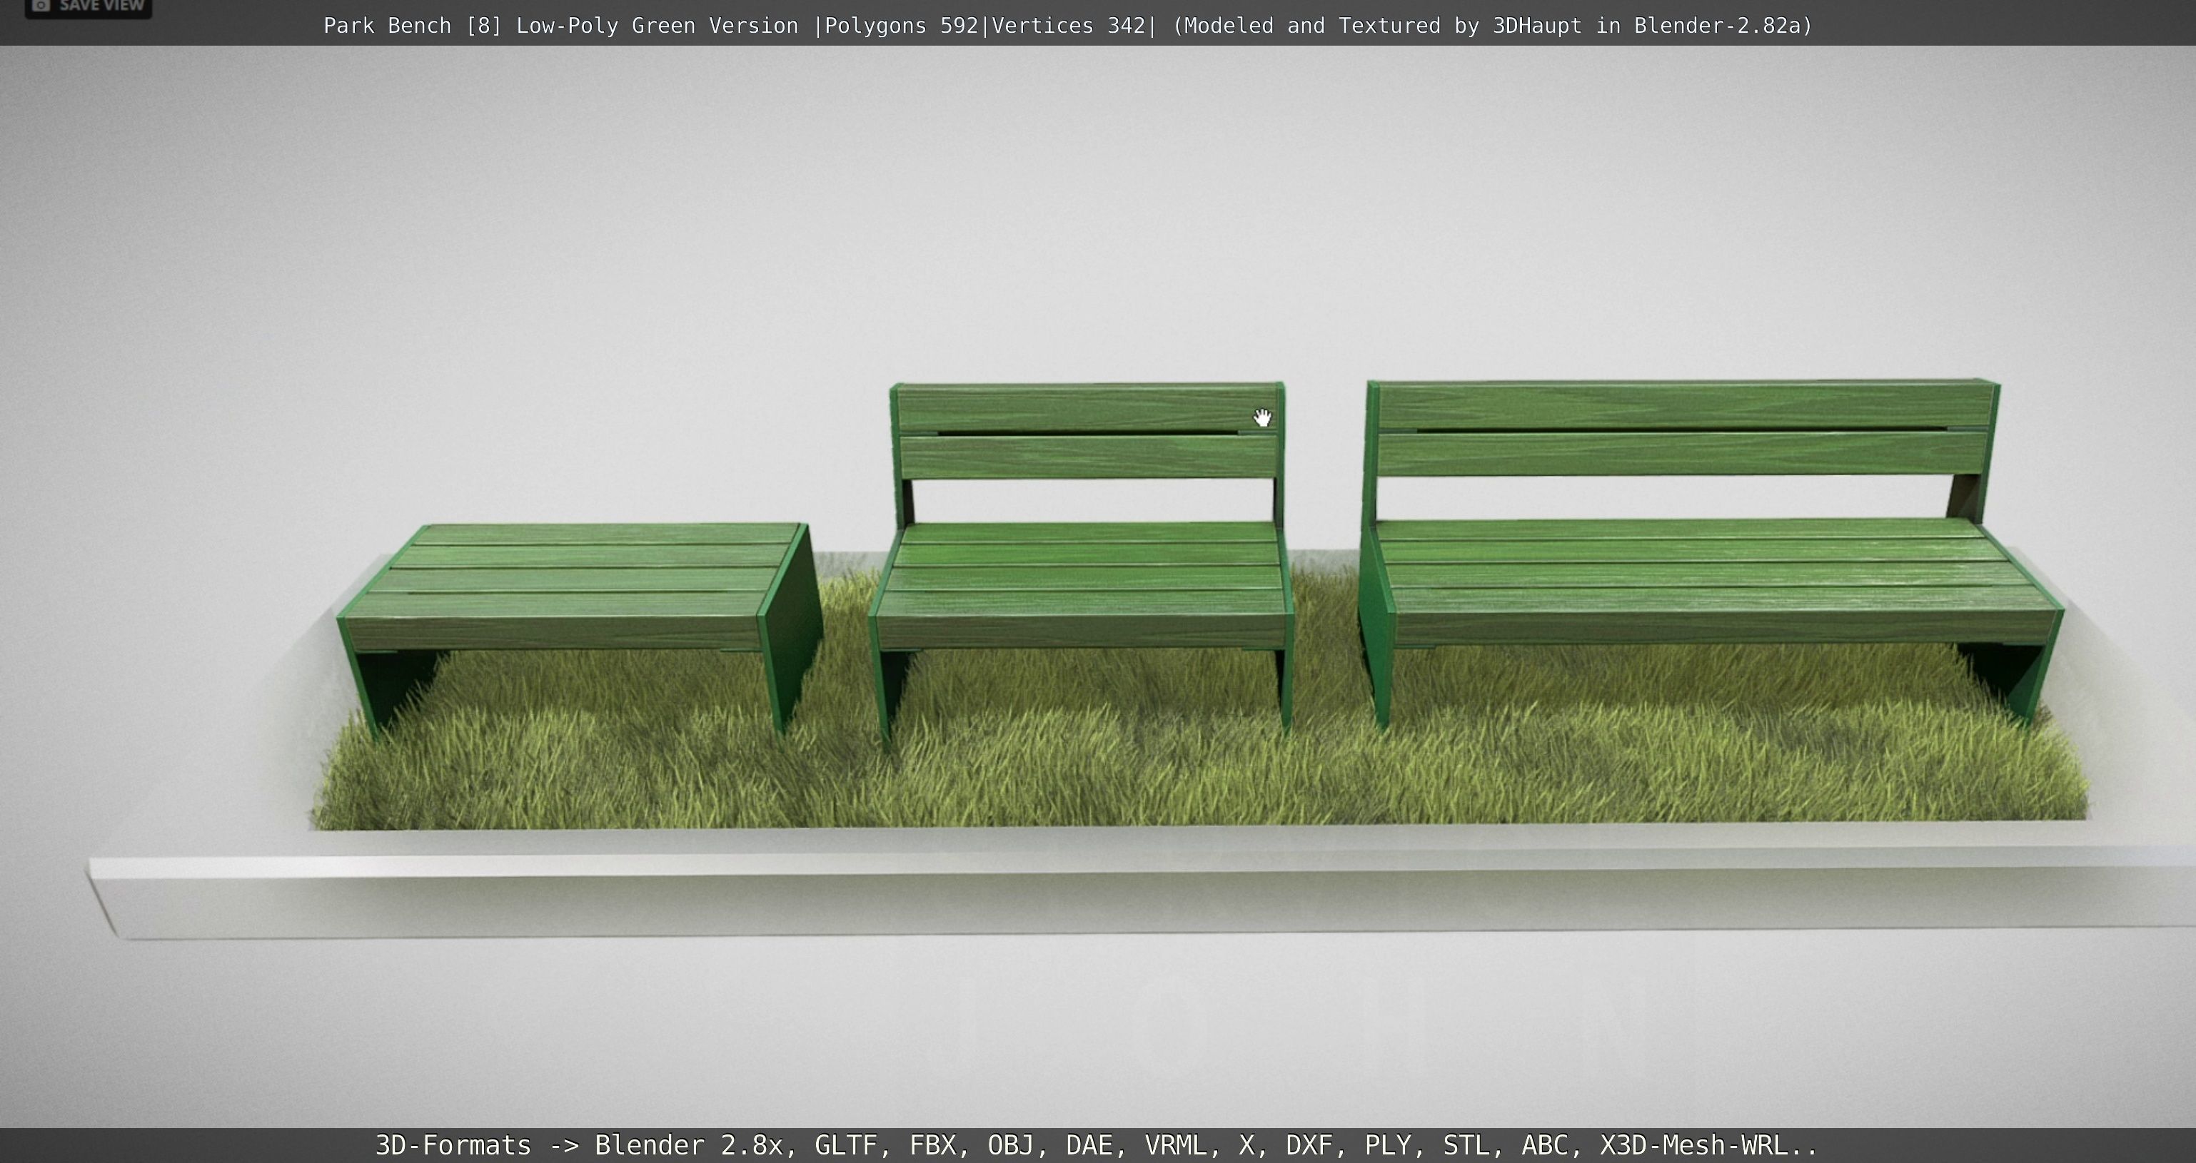The image size is (2196, 1163).
Task: Click the '3D-Formats -> Blender 2.8x' caption text
Action: point(579,1144)
